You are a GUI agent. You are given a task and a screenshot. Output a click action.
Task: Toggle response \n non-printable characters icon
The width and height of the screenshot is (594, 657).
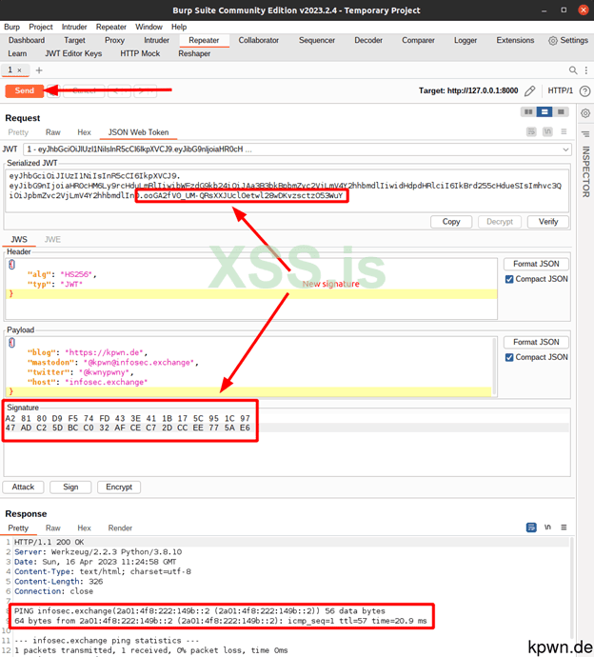[x=547, y=528]
